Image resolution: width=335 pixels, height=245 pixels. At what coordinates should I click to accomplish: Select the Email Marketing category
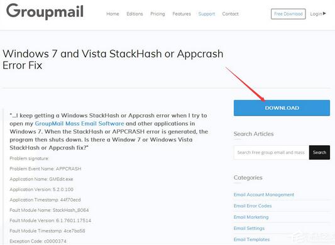[x=251, y=217]
